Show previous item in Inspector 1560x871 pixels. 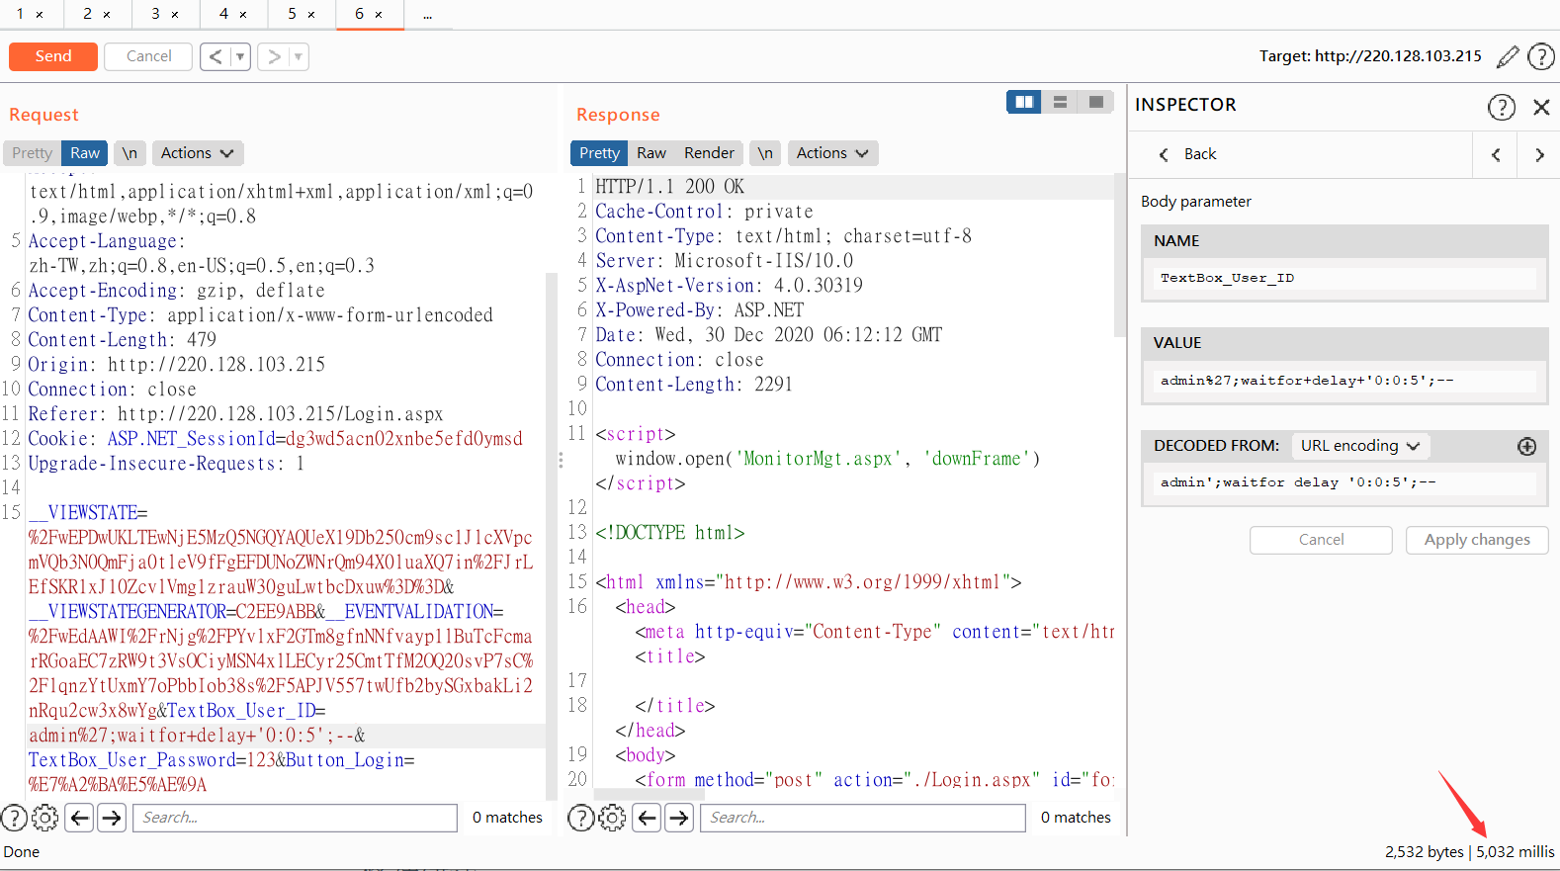point(1496,154)
